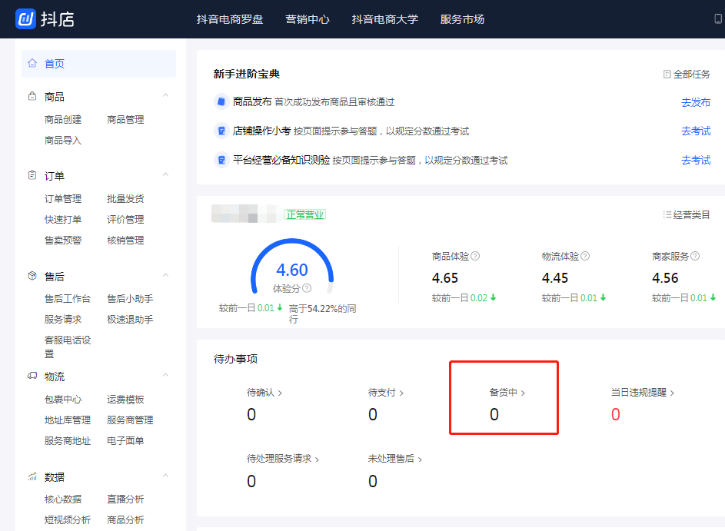This screenshot has width=725, height=531.
Task: Open 运费模板 in the sidebar
Action: click(x=125, y=400)
